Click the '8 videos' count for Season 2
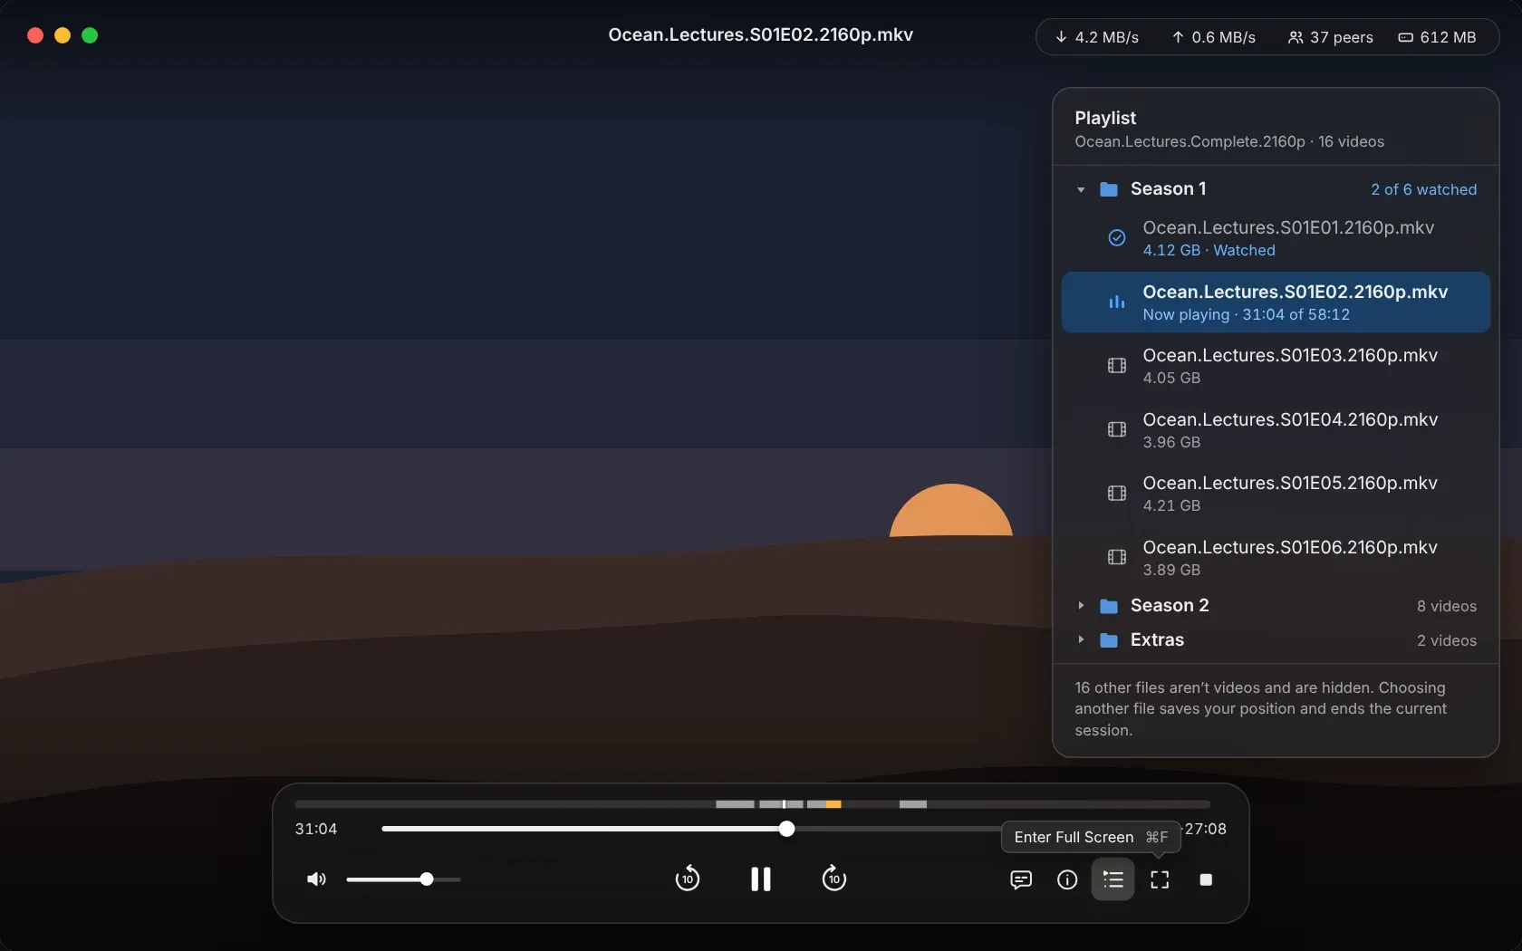The height and width of the screenshot is (951, 1522). coord(1447,606)
